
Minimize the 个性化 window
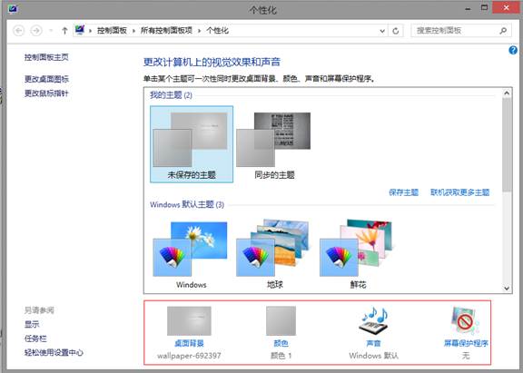coord(468,9)
